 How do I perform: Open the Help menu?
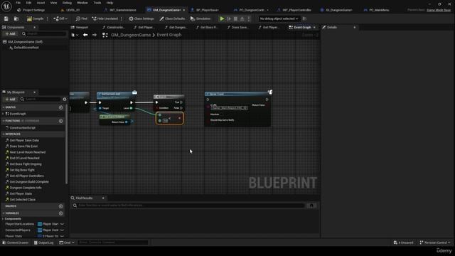coord(109,3)
